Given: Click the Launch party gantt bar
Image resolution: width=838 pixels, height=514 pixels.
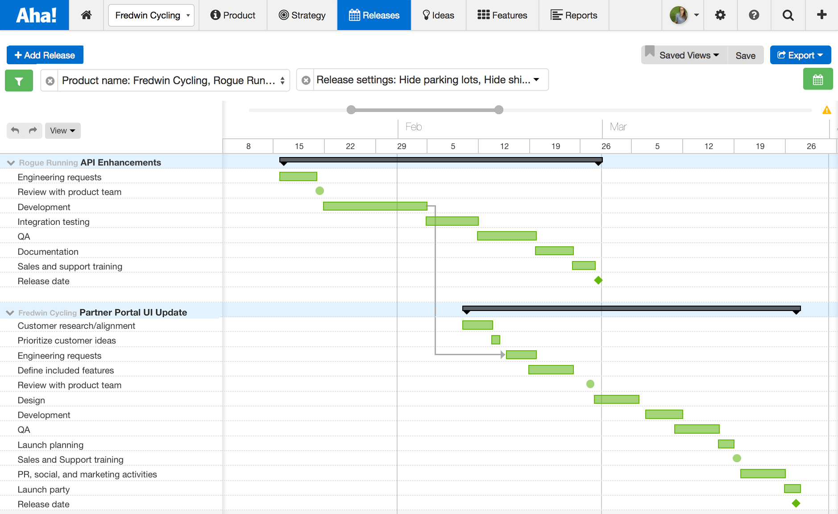Looking at the screenshot, I should [792, 489].
